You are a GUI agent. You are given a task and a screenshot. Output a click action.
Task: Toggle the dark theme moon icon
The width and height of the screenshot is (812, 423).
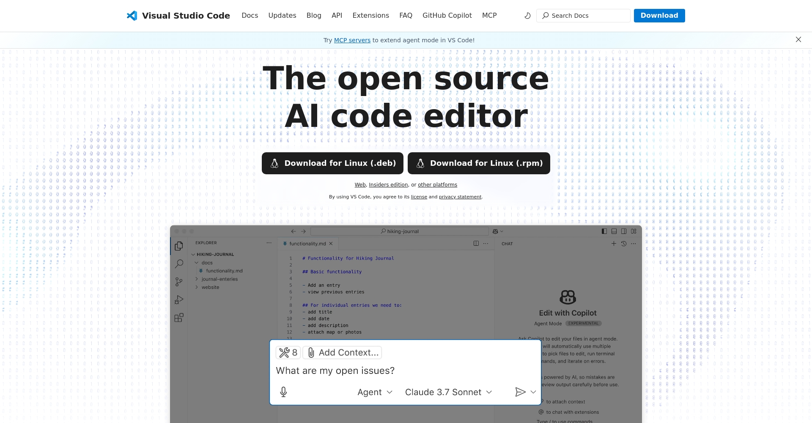point(527,16)
